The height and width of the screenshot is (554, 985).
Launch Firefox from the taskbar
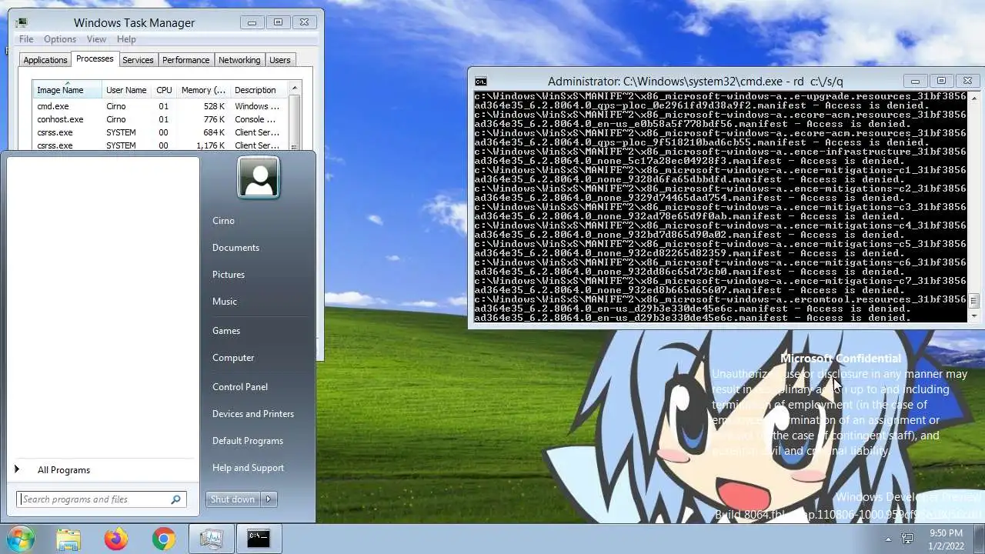click(x=116, y=539)
